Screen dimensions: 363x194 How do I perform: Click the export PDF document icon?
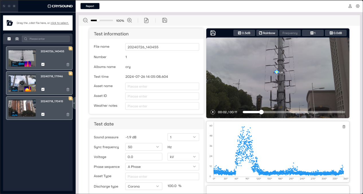coord(146,20)
